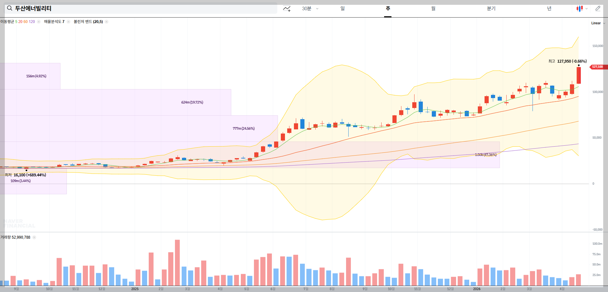This screenshot has width=608, height=292.
Task: Click the 624m (19.72%) volume profile label
Action: tap(192, 102)
